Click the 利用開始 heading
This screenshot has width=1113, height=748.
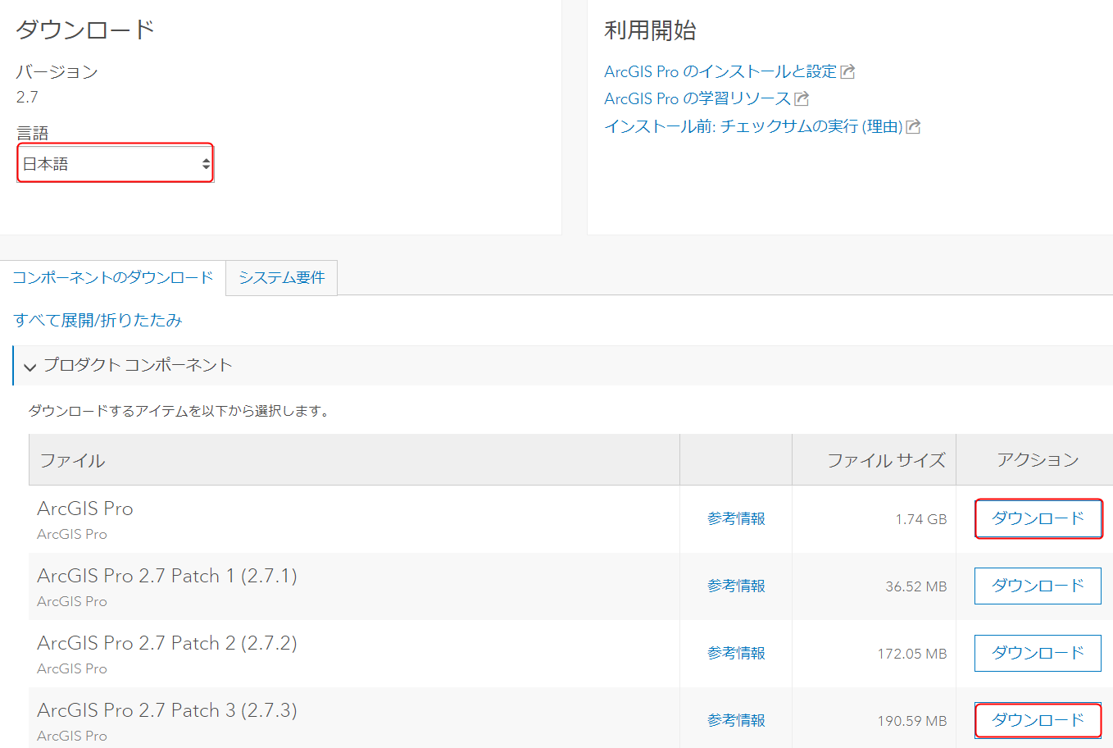tap(650, 30)
